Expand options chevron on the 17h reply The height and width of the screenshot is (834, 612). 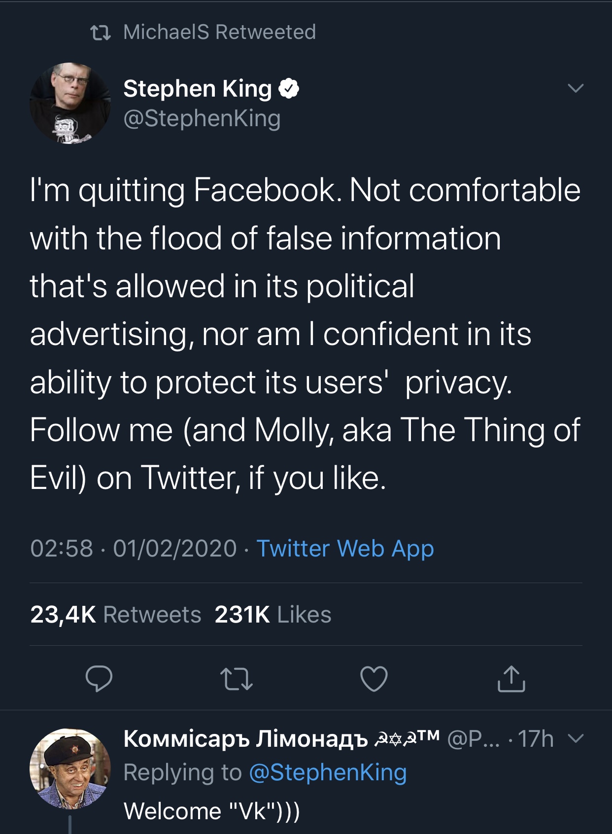click(576, 738)
